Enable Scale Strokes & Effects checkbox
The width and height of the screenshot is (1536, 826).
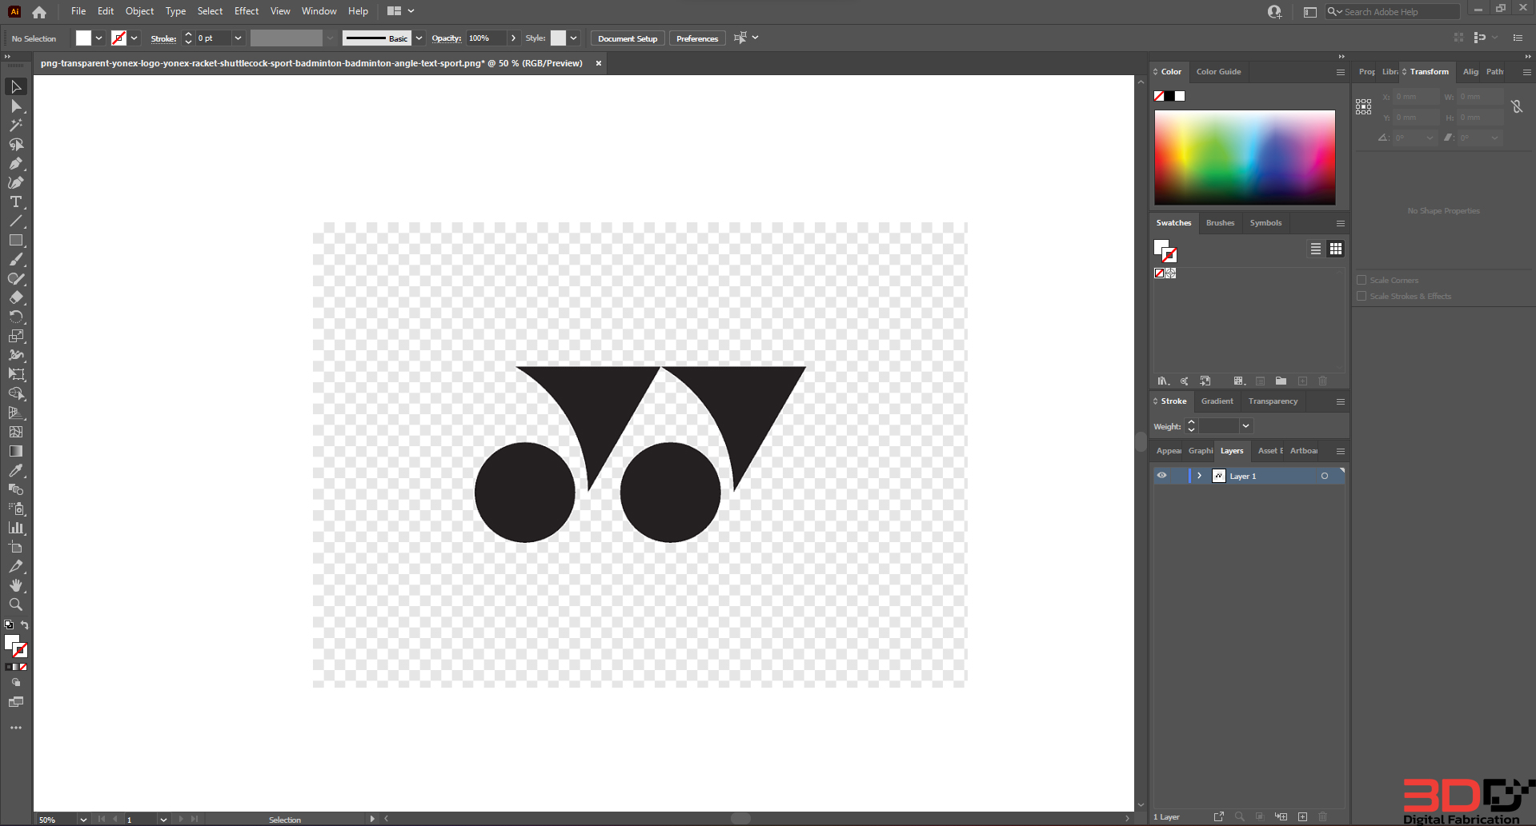click(1362, 297)
